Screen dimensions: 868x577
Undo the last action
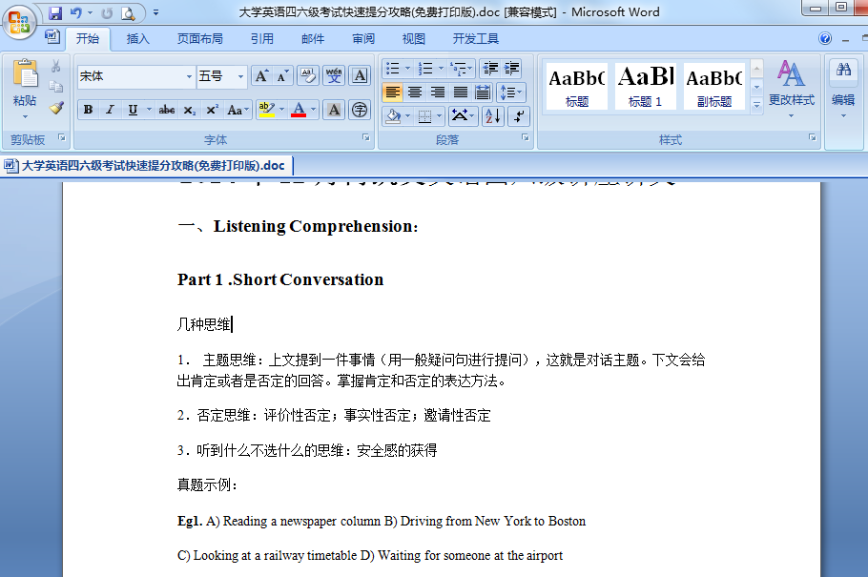[x=76, y=12]
